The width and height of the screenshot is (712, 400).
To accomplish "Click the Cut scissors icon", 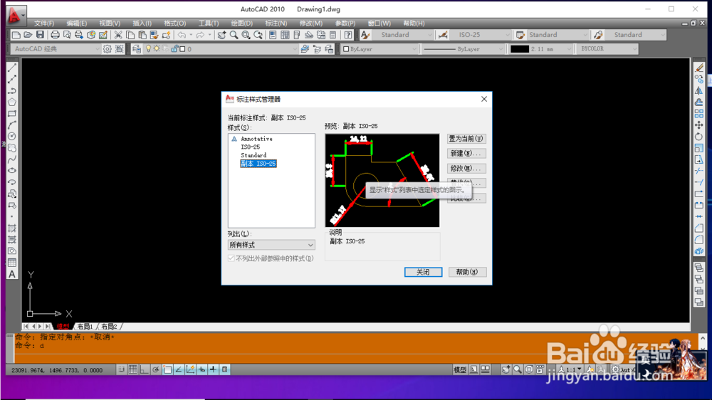I will (118, 35).
